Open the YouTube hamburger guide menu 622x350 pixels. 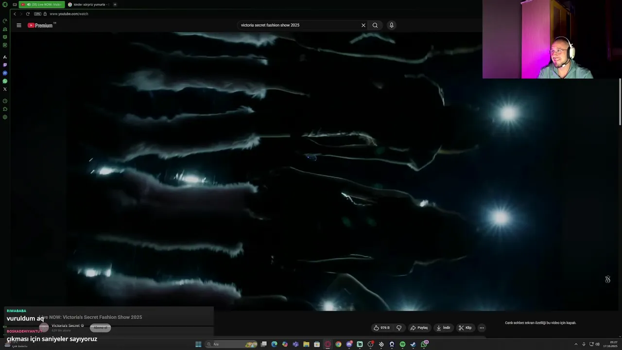pyautogui.click(x=19, y=25)
